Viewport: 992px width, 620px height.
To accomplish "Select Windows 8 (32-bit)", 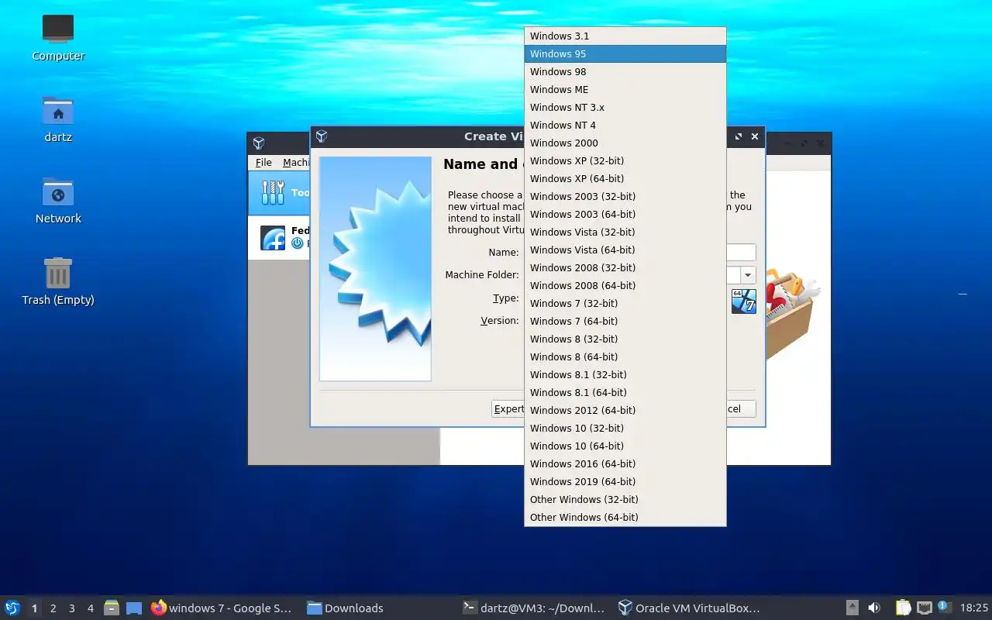I will [x=625, y=339].
